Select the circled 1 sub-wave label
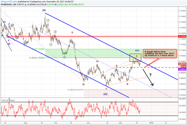 coord(47,32)
